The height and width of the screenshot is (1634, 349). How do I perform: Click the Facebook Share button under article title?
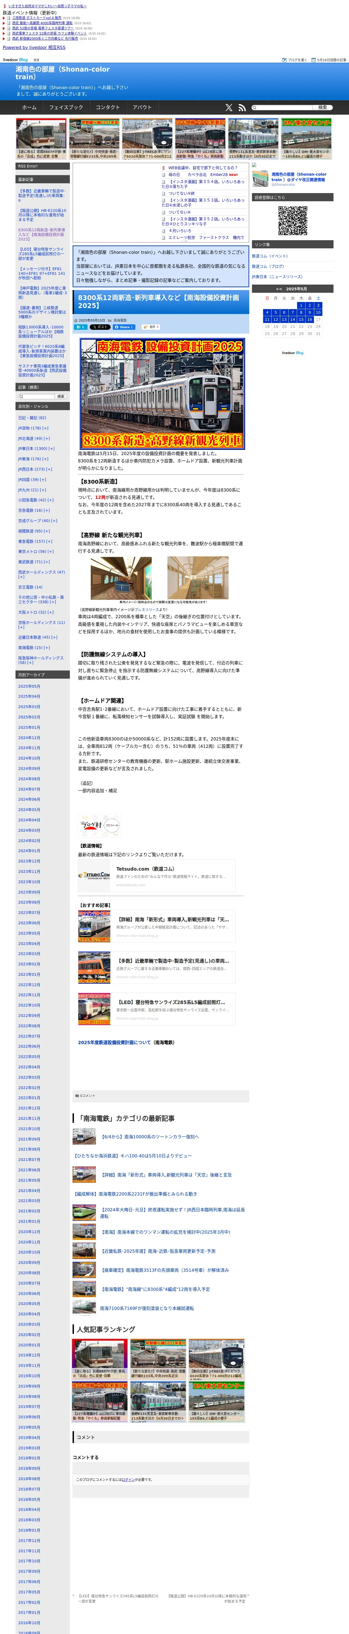124,327
